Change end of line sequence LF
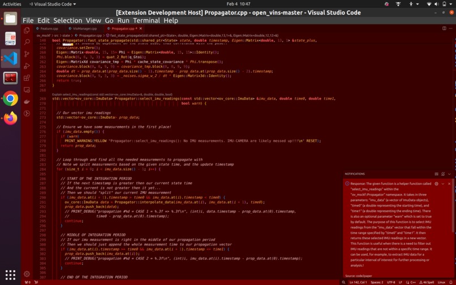Screen dimensions: 456x285 (x=400, y=282)
